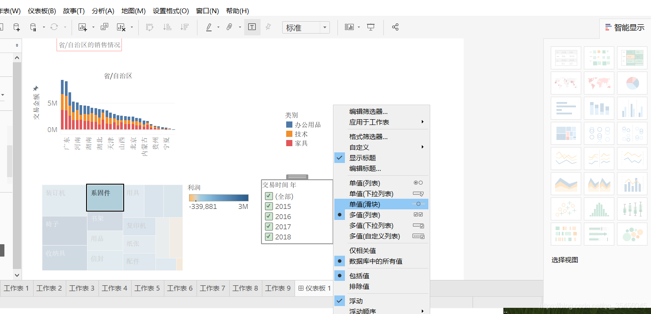This screenshot has width=651, height=314.
Task: Switch to the 仪表板 1 tab
Action: coord(314,288)
